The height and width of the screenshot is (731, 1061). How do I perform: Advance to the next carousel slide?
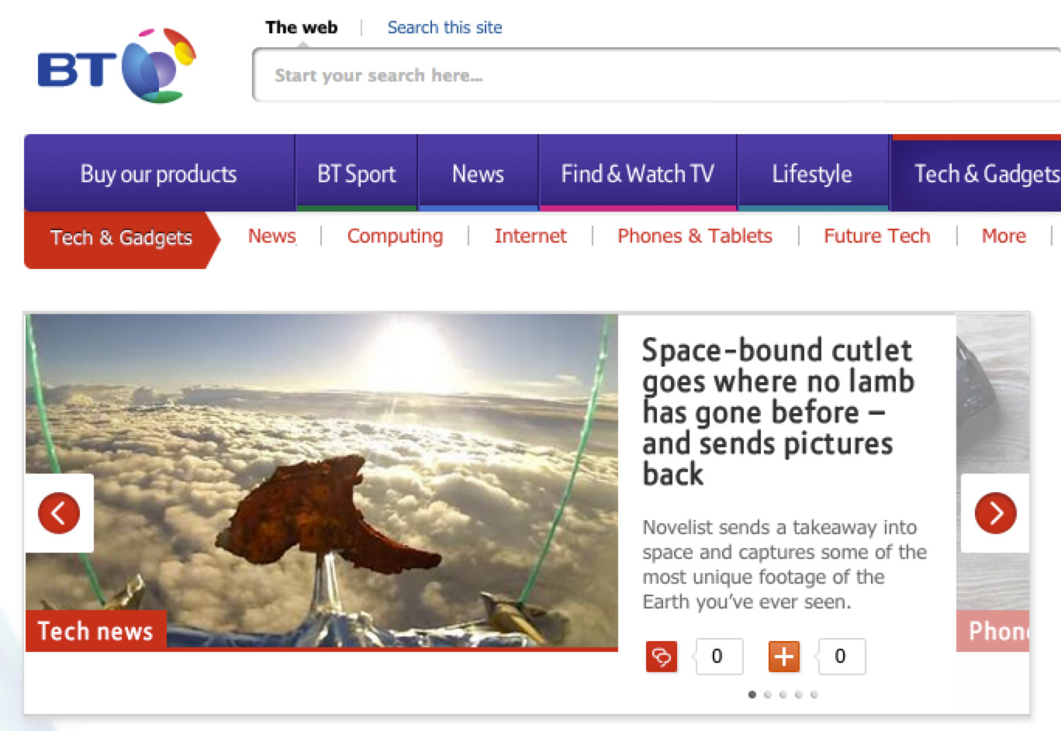pos(996,513)
